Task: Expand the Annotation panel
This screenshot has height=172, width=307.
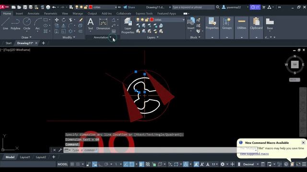Action: click(x=103, y=37)
